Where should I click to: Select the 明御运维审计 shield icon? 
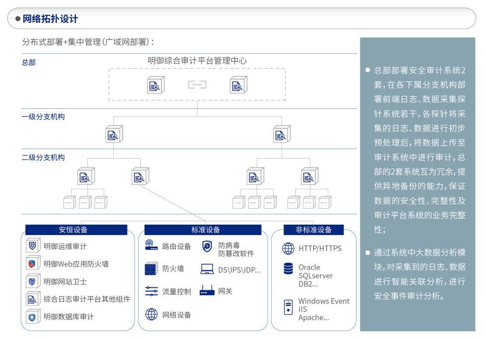point(33,246)
